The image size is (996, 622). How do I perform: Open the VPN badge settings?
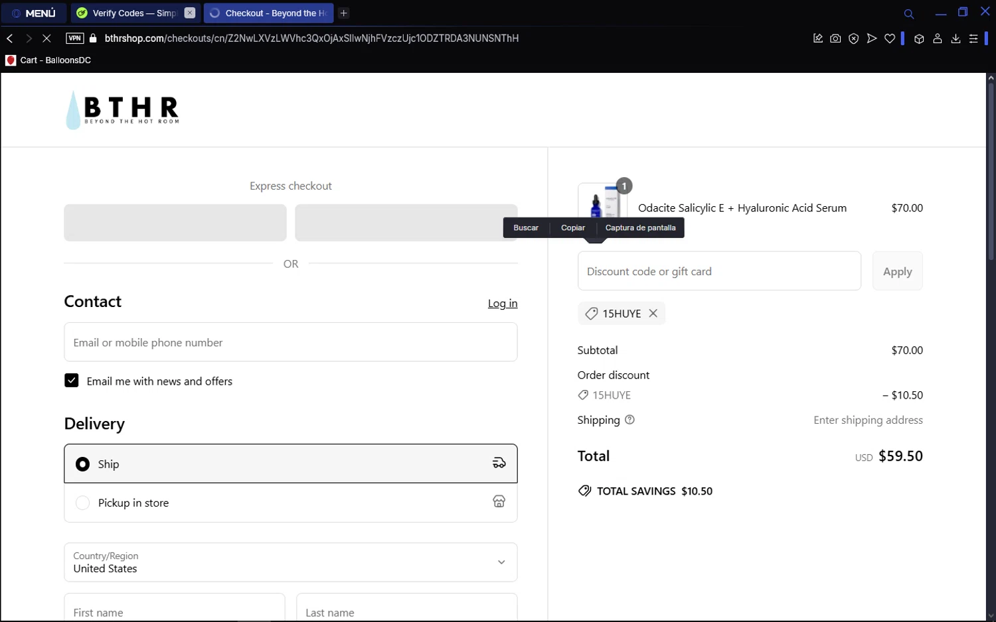click(75, 38)
